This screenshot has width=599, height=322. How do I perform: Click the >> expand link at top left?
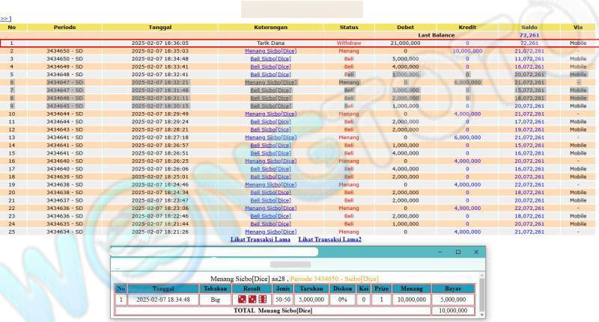pyautogui.click(x=4, y=19)
